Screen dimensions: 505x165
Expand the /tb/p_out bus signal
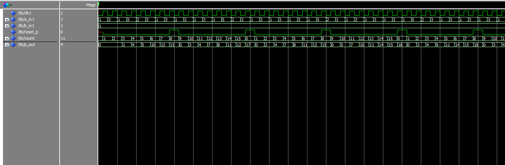[x=7, y=45]
